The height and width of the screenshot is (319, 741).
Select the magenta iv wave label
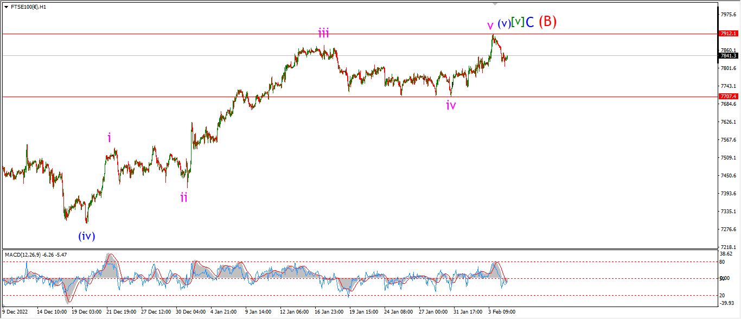click(x=451, y=106)
